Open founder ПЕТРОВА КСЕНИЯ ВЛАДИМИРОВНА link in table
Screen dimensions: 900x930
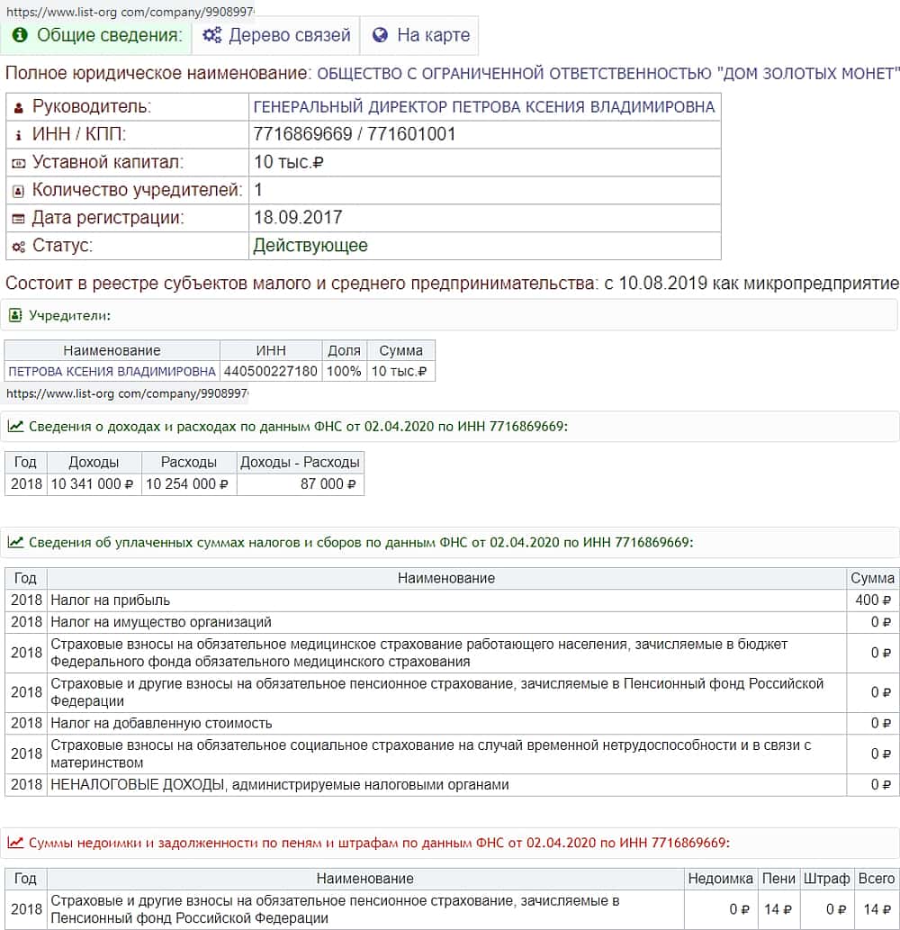tap(112, 371)
